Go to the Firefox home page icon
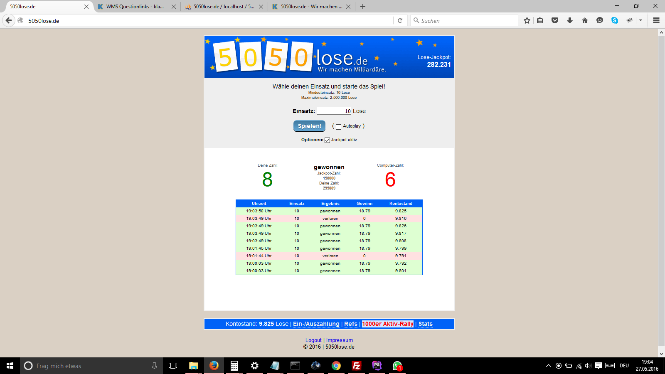665x374 pixels. coord(585,20)
